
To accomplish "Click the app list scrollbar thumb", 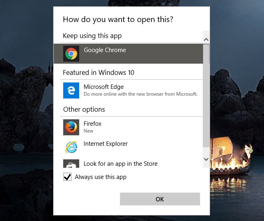I will [x=206, y=96].
